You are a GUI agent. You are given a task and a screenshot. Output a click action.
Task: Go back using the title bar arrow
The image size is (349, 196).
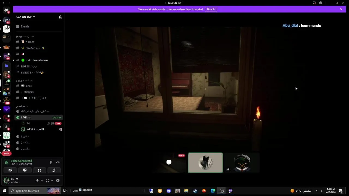click(x=4, y=3)
